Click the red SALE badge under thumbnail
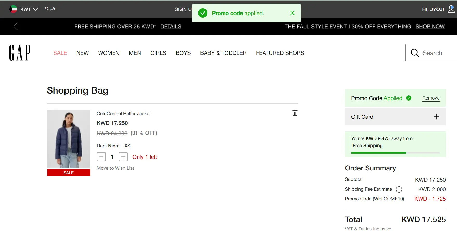 click(x=69, y=173)
